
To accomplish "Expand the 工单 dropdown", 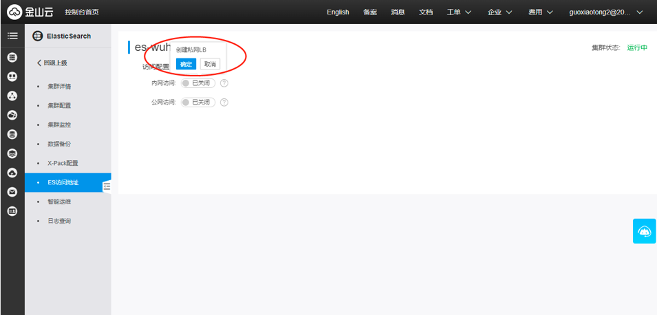I will (459, 12).
